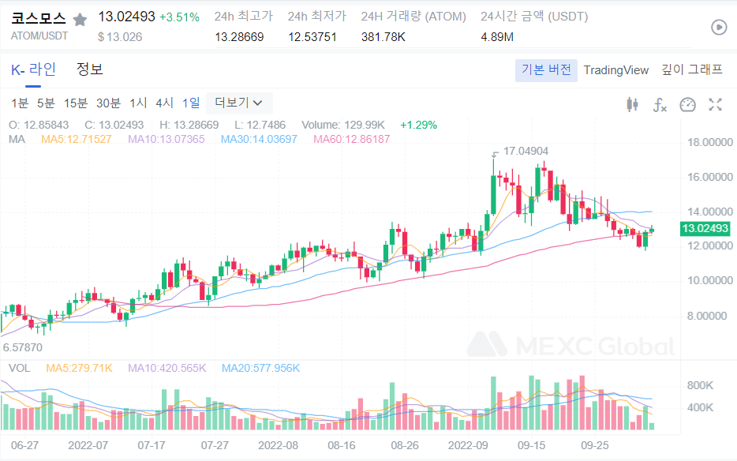This screenshot has width=737, height=461.
Task: Click the 24h 최저가 value 12.53751
Action: tap(312, 37)
